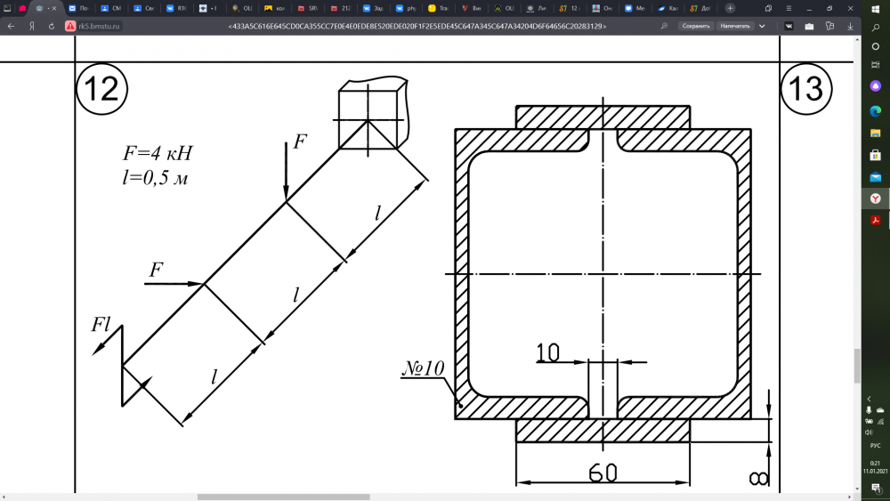
Task: Click the page title hex string
Action: click(417, 26)
